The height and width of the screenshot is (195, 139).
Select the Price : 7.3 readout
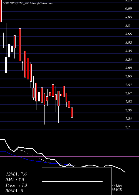coord(16,185)
